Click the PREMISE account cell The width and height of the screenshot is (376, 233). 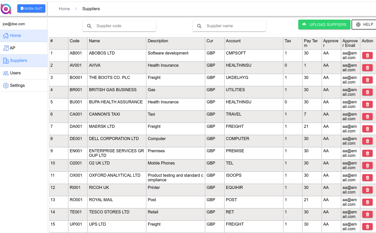click(x=254, y=153)
